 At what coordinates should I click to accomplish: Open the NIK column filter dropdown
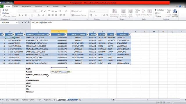[66, 35]
